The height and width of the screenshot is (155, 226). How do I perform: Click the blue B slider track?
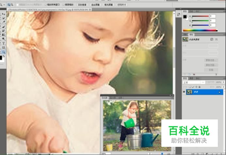[x=200, y=25]
